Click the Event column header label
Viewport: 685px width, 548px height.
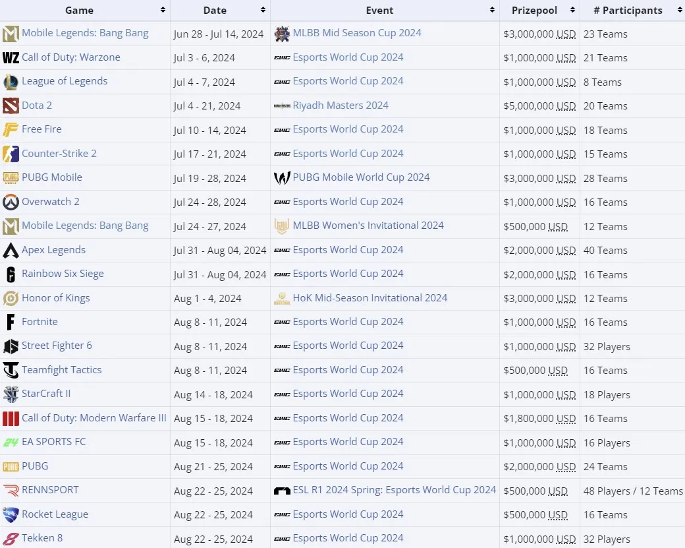[379, 11]
